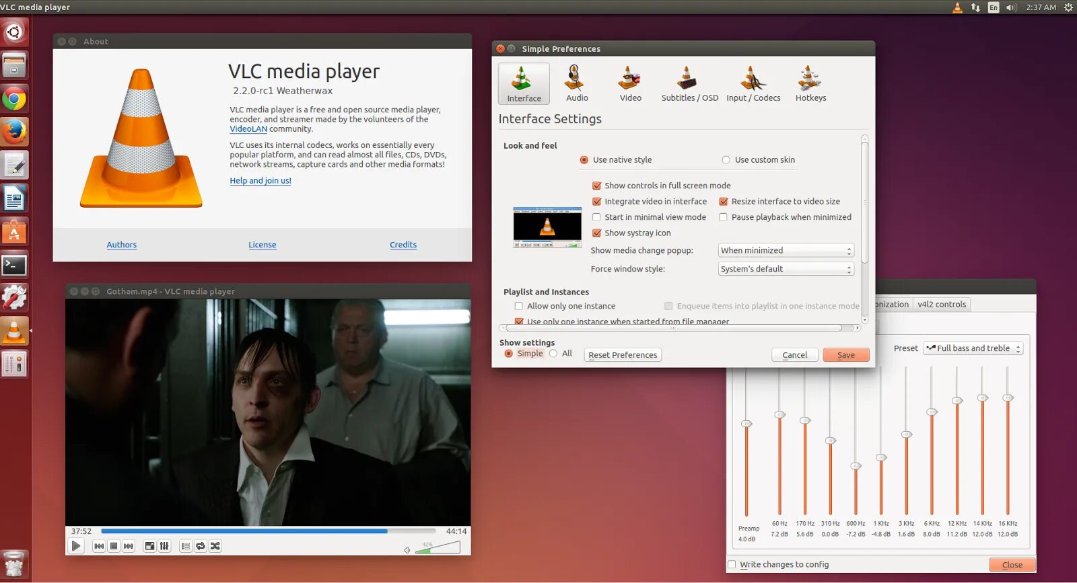Viewport: 1077px width, 583px height.
Task: Click the playback seek bar
Action: 269,531
